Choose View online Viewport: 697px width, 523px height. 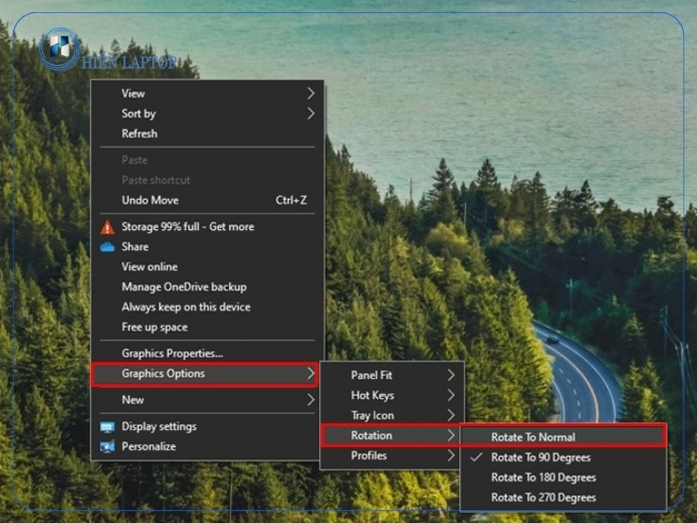(207, 267)
